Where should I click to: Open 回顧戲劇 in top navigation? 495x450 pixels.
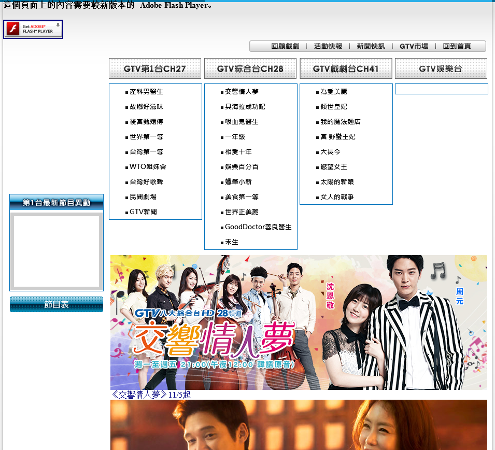tap(285, 47)
